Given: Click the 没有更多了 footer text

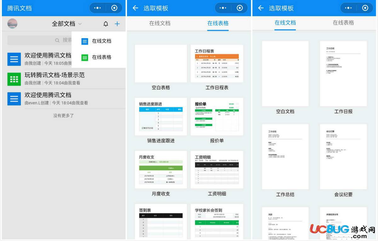Looking at the screenshot, I should point(63,116).
